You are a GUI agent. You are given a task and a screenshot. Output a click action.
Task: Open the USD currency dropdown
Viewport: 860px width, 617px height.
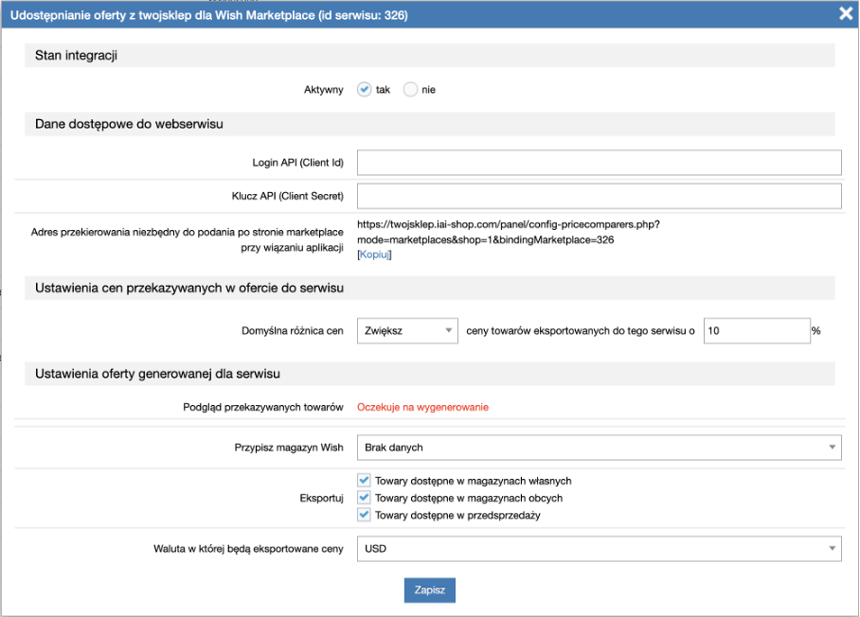(x=599, y=549)
